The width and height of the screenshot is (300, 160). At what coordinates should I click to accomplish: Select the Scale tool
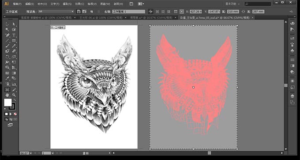(x=14, y=57)
